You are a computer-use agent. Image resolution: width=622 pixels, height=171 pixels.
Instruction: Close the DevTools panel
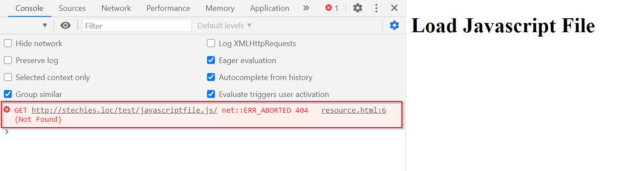(x=394, y=8)
